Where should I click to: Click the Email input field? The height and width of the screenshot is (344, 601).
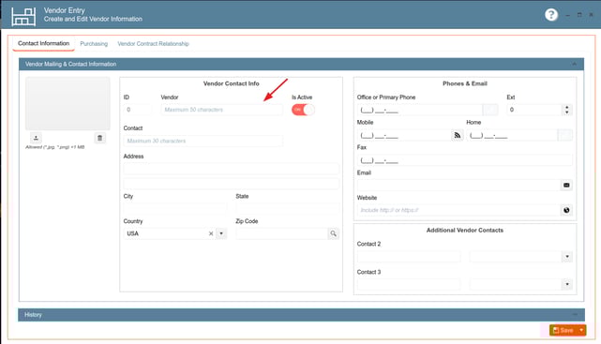458,185
